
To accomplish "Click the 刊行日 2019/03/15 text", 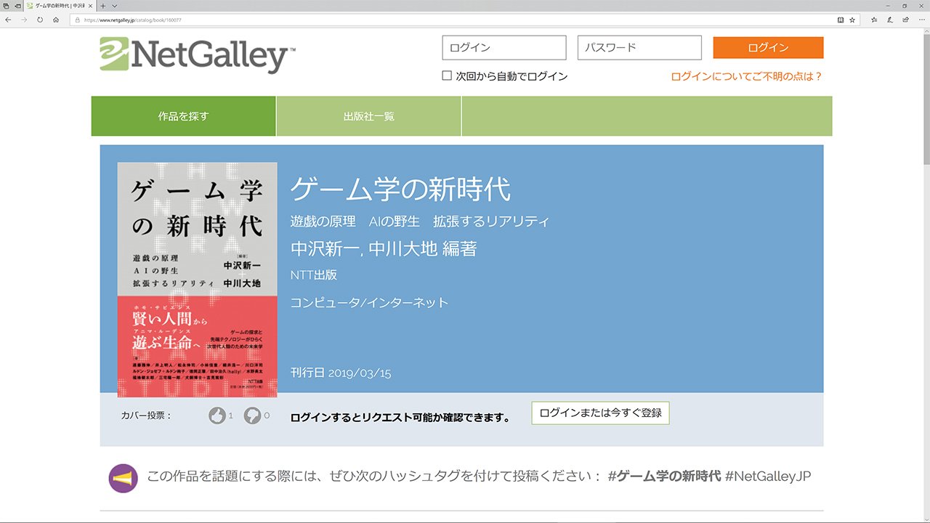I will pyautogui.click(x=341, y=373).
